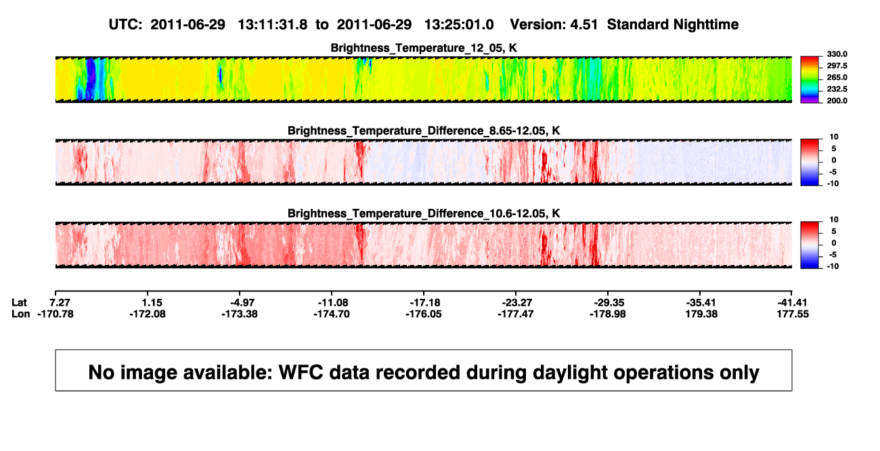Click the red-blue colorbar of the 8.65-12.05 plot
Screen dimensions: 880x451
810,162
